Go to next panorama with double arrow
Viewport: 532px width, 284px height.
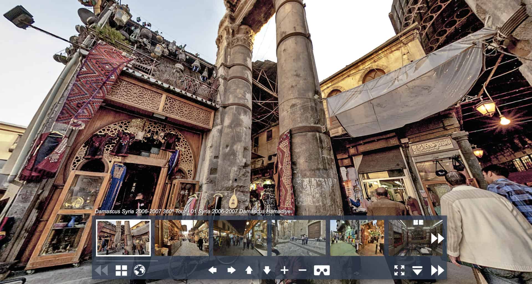[x=437, y=270]
